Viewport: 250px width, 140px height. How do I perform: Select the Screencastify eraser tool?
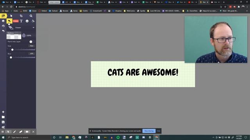(x=21, y=132)
